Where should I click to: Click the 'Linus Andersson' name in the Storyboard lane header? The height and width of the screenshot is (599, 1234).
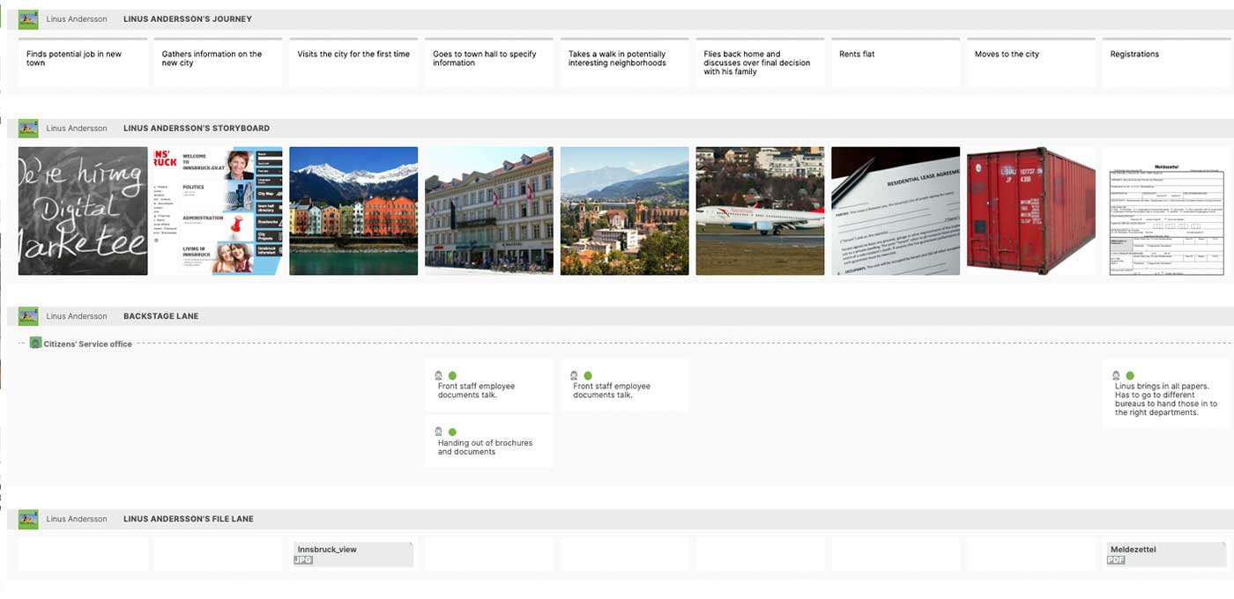coord(77,129)
